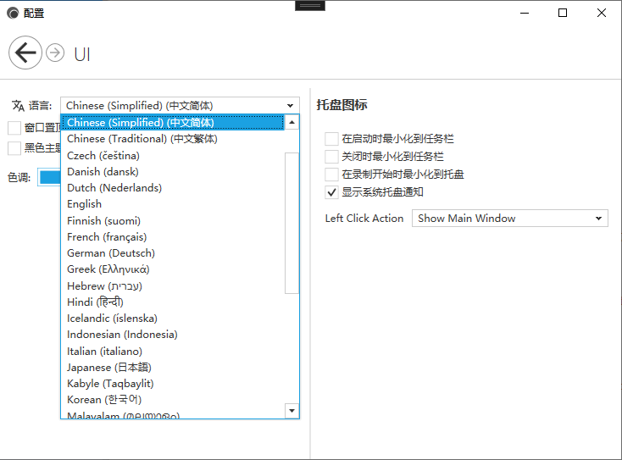Screen dimensions: 622x460
Task: Uncheck 显示系统托盘通知 checkbox
Action: point(332,192)
